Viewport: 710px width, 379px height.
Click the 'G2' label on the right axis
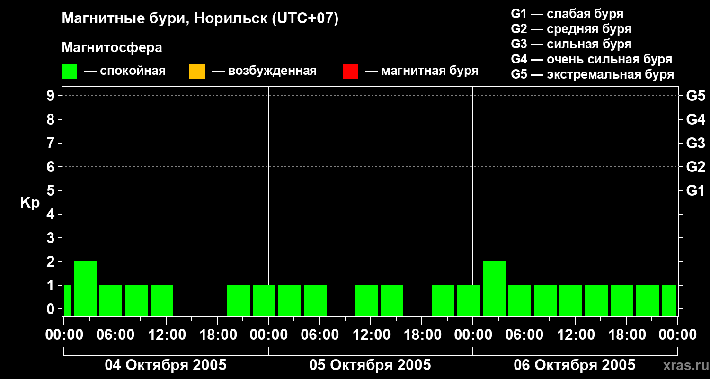[x=695, y=167]
